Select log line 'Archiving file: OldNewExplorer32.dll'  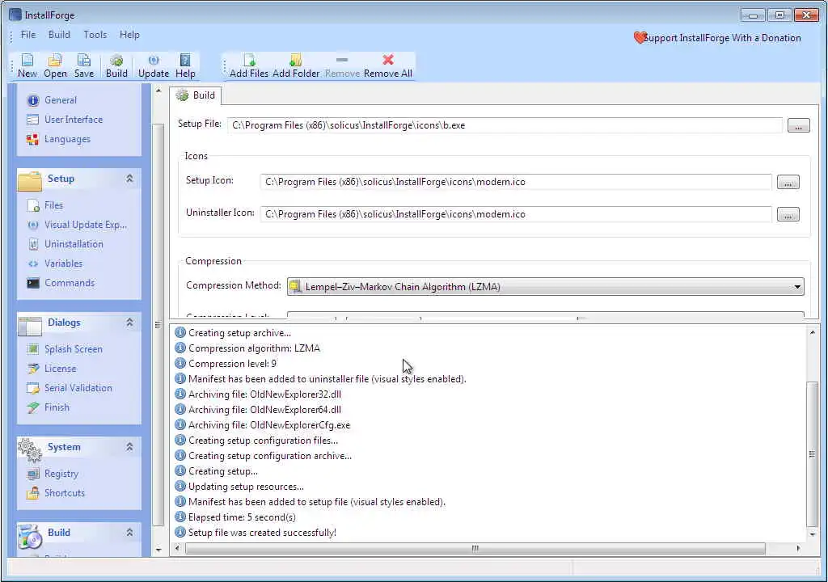pos(258,394)
